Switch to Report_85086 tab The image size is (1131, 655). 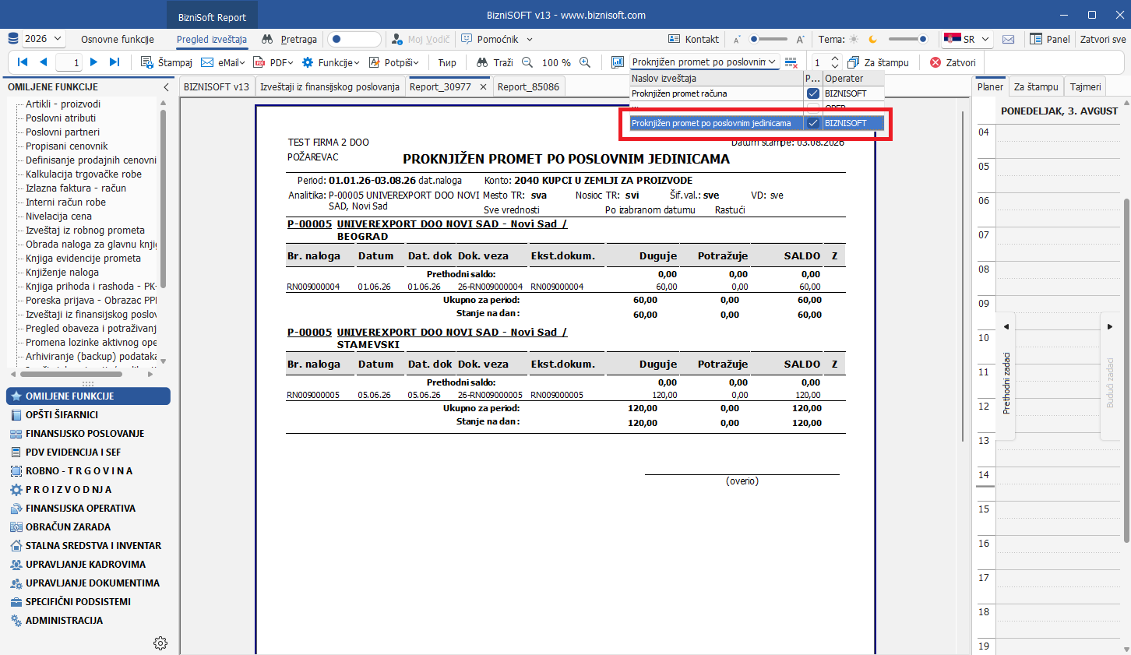tap(528, 87)
